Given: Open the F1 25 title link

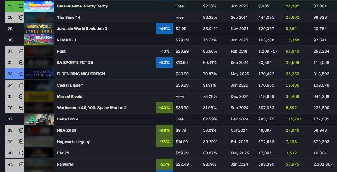Looking at the screenshot, I should [63, 153].
